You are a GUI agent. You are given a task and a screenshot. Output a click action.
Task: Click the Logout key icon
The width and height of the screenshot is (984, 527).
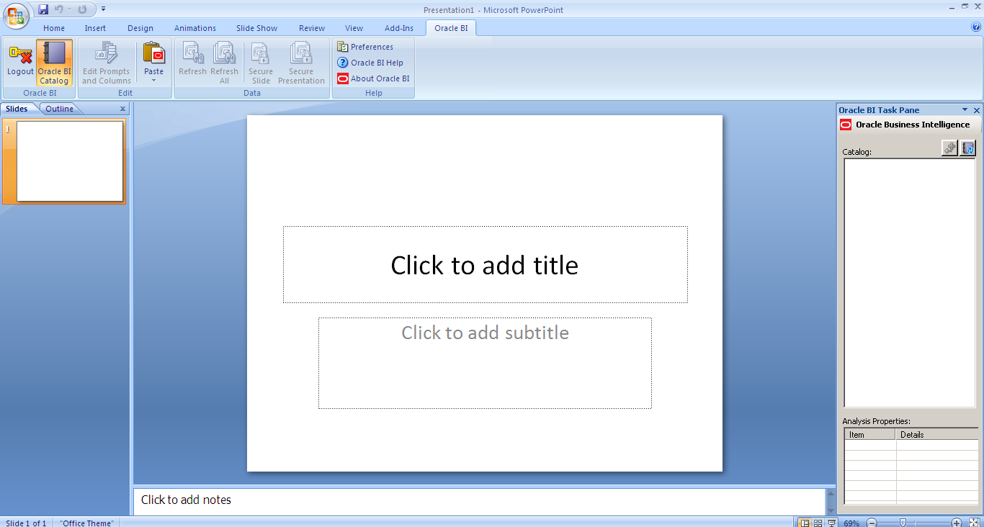pos(20,56)
